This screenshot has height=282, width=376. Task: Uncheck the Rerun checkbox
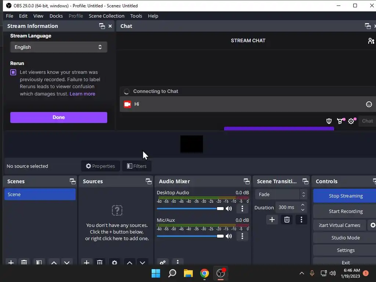pyautogui.click(x=13, y=72)
